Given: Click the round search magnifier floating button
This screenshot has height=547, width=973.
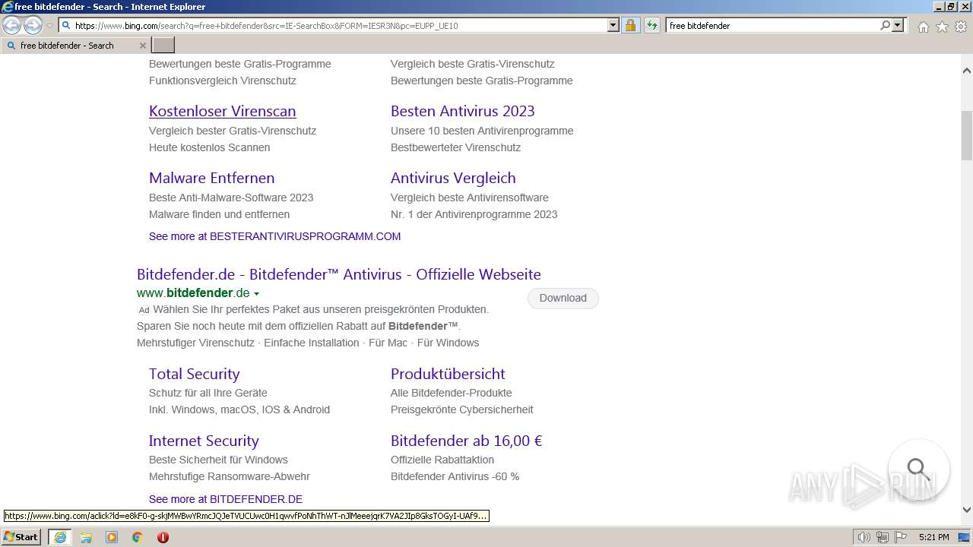Looking at the screenshot, I should click(x=918, y=468).
